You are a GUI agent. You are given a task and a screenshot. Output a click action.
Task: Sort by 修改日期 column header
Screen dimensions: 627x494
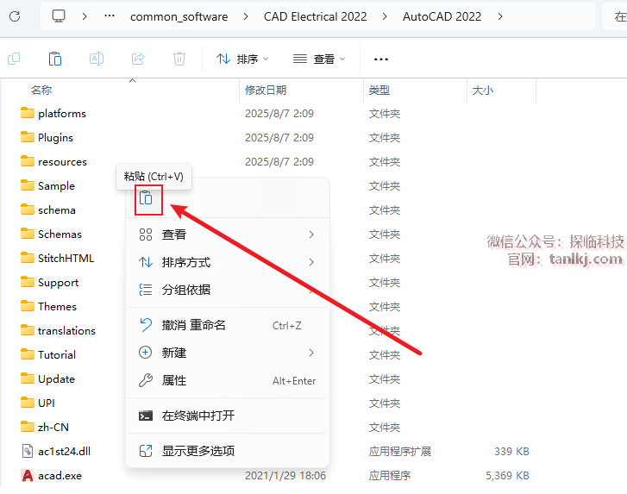click(266, 90)
